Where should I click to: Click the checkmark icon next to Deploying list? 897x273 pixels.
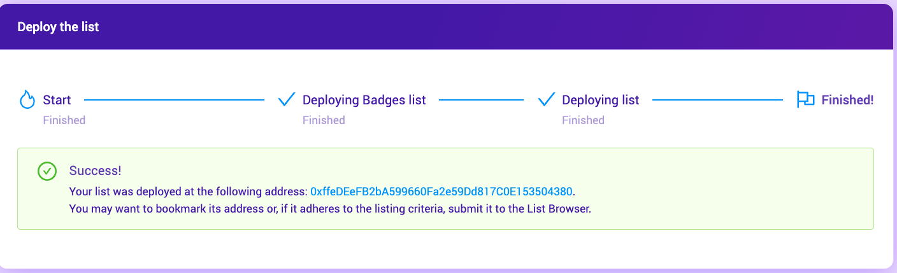coord(546,100)
